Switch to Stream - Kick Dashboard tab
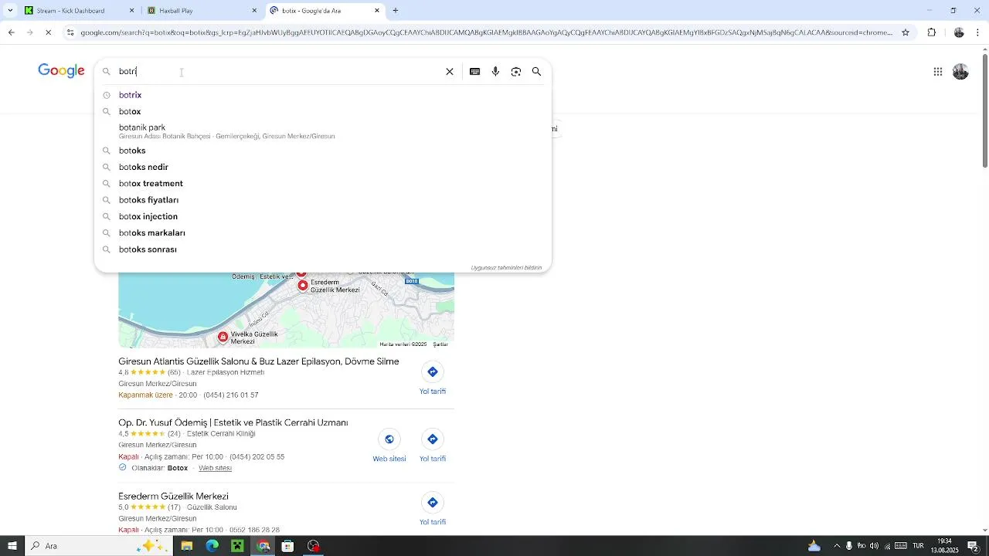The height and width of the screenshot is (556, 989). tap(78, 11)
